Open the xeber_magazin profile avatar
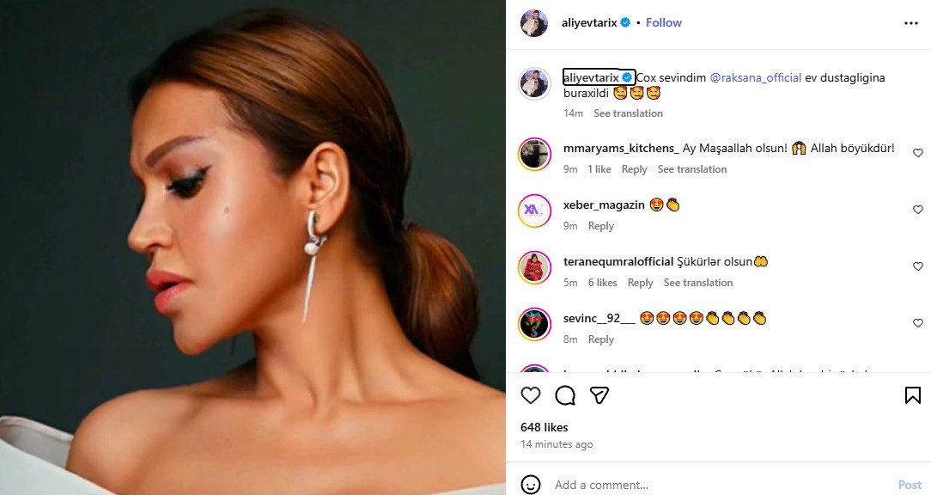 [x=534, y=211]
